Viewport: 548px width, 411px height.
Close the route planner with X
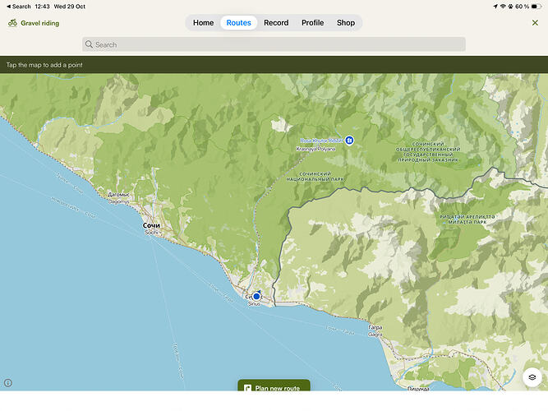(x=535, y=23)
